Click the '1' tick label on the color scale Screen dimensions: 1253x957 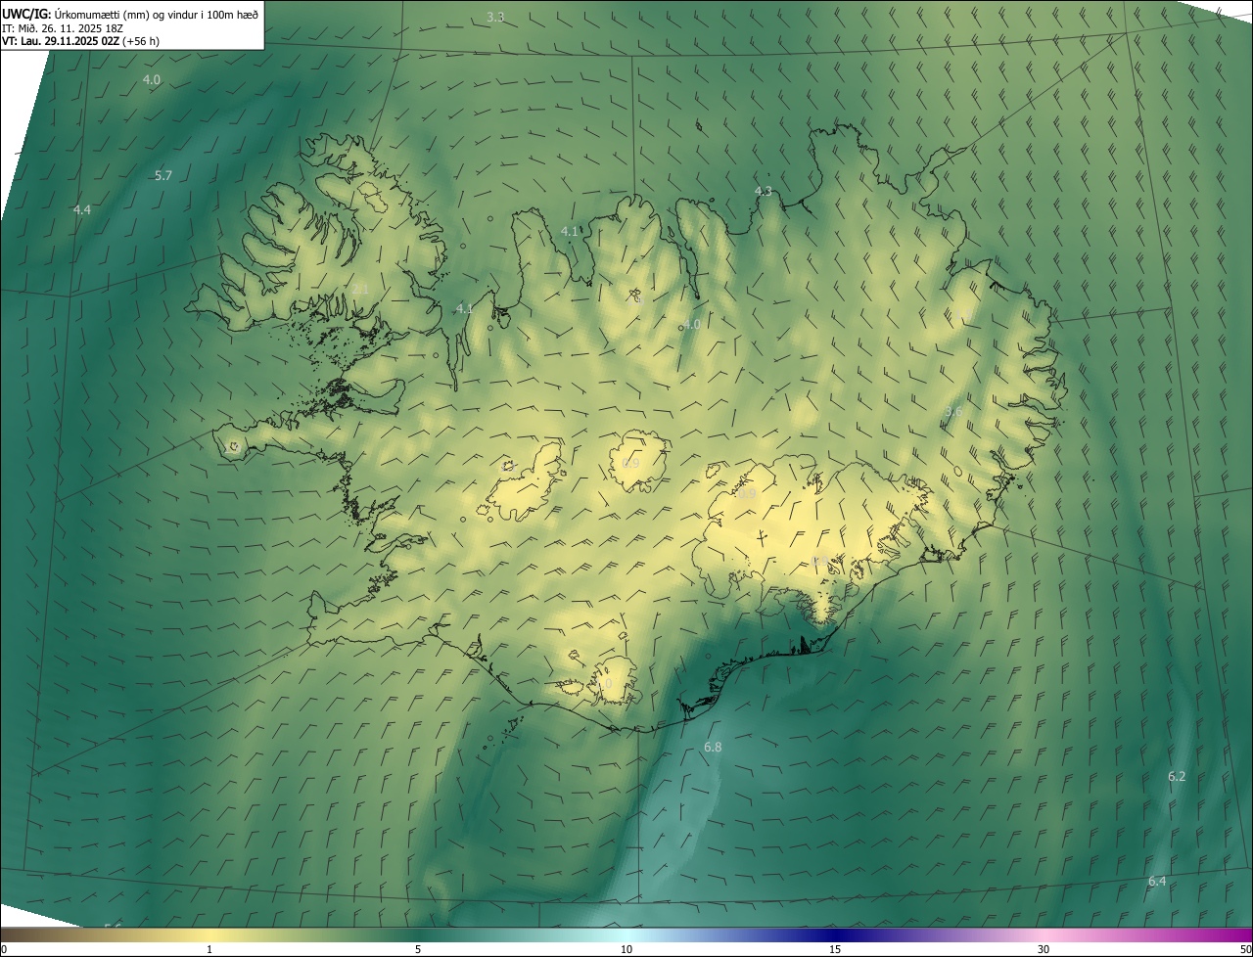click(x=209, y=949)
